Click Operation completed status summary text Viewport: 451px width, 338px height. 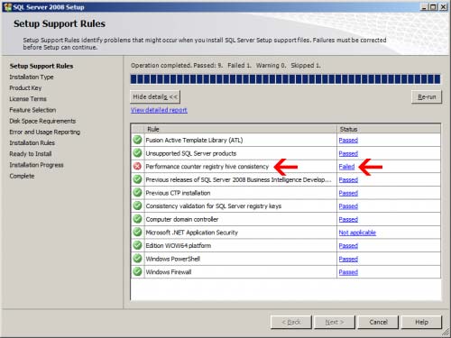[x=225, y=66]
